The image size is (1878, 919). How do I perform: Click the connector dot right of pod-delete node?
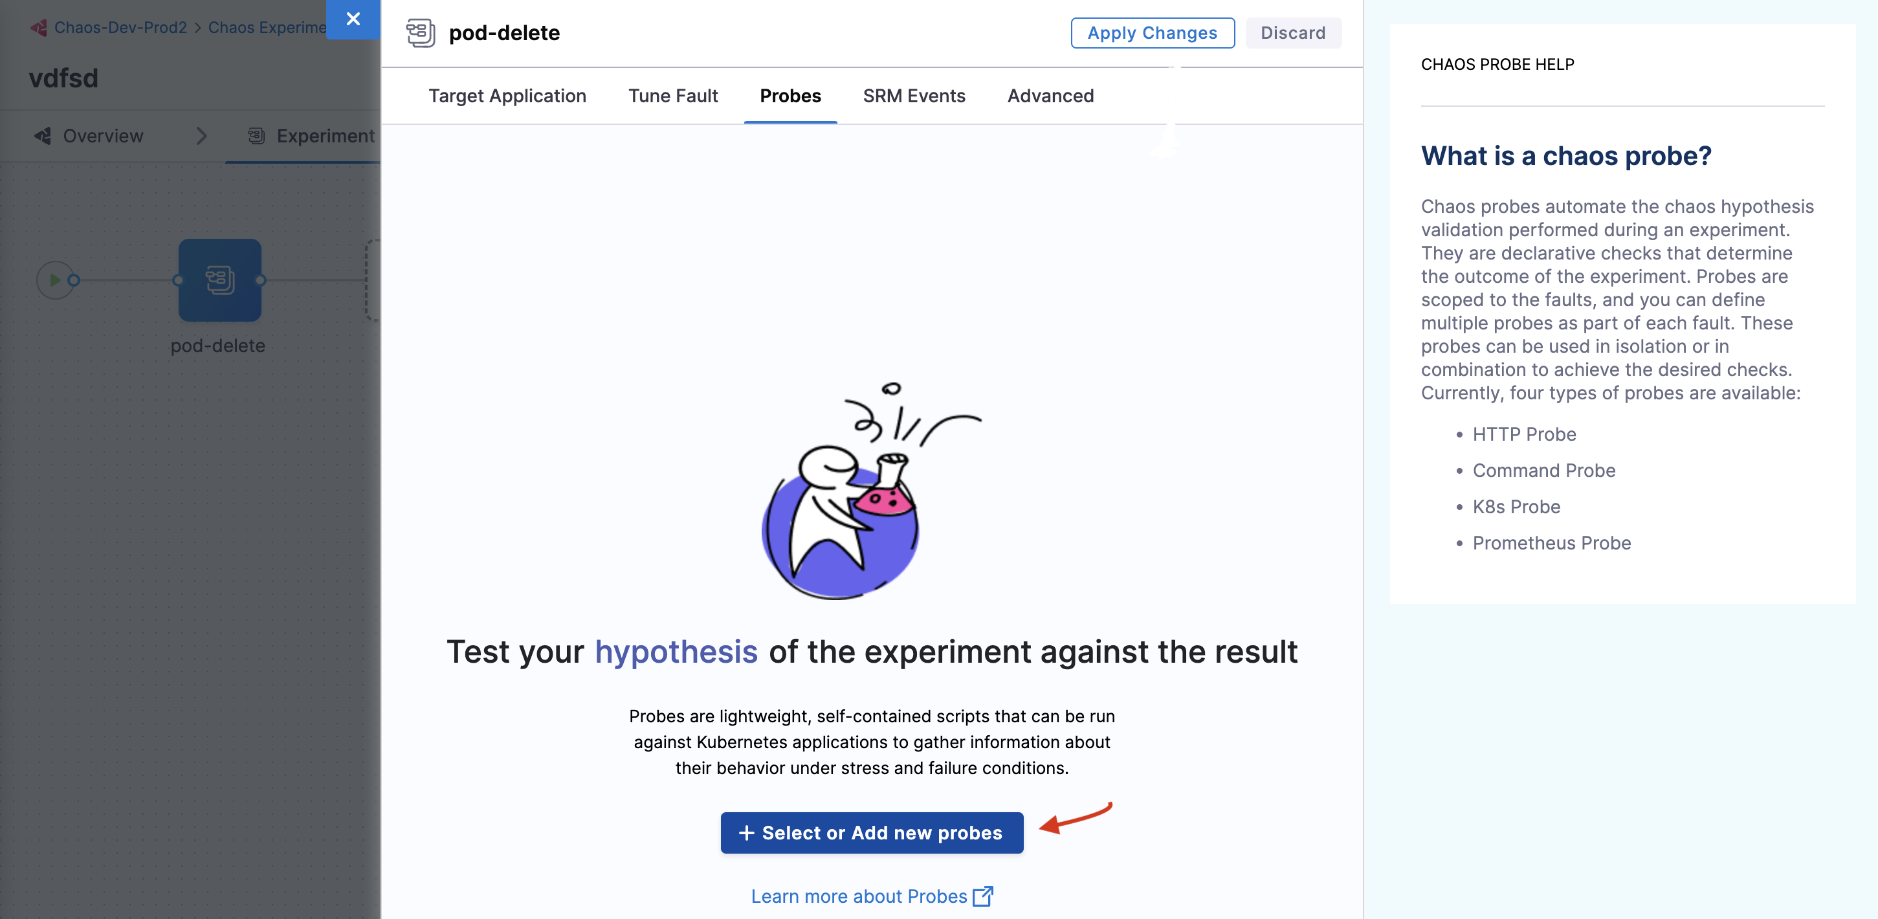pyautogui.click(x=260, y=280)
